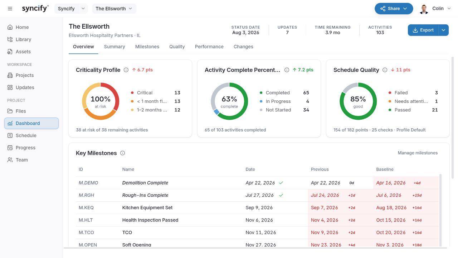This screenshot has height=258, width=458.
Task: Click the red Critical legend dot
Action: click(132, 93)
